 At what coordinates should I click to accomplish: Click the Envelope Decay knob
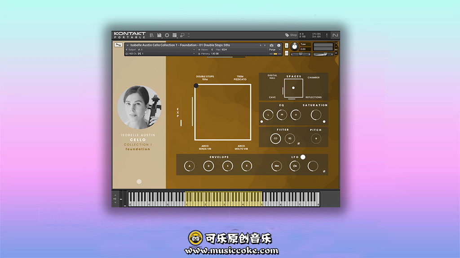click(208, 166)
